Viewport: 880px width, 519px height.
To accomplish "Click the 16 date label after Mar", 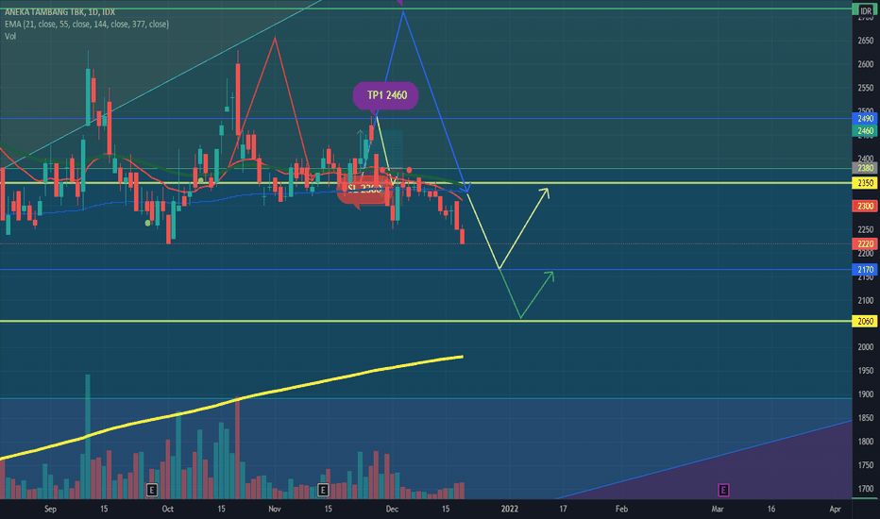I will [x=771, y=509].
